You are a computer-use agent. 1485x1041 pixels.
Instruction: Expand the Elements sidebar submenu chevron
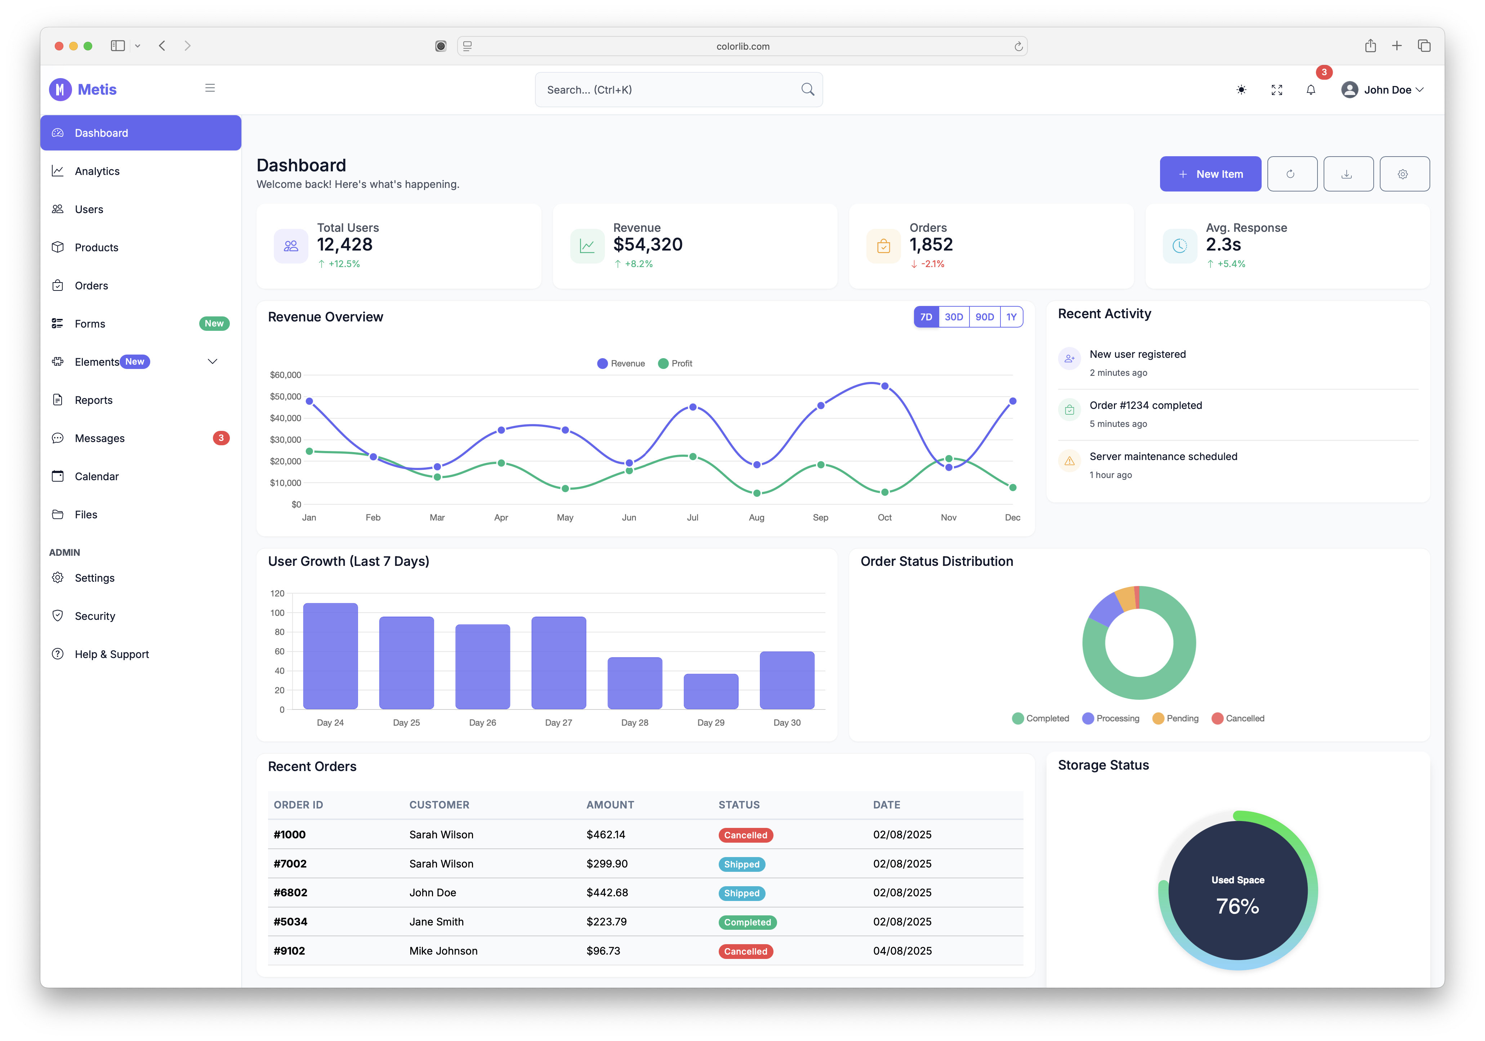[x=212, y=361]
